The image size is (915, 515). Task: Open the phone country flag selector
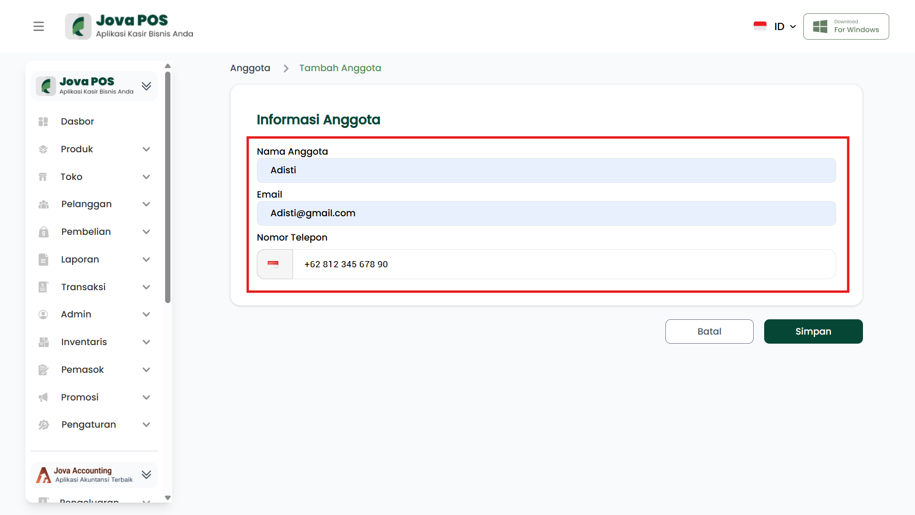pyautogui.click(x=274, y=264)
